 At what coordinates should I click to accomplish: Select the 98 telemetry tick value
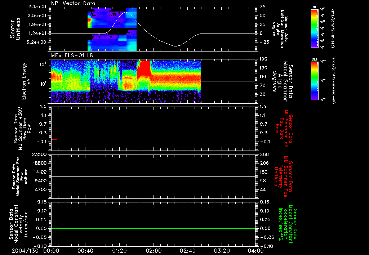263,181
